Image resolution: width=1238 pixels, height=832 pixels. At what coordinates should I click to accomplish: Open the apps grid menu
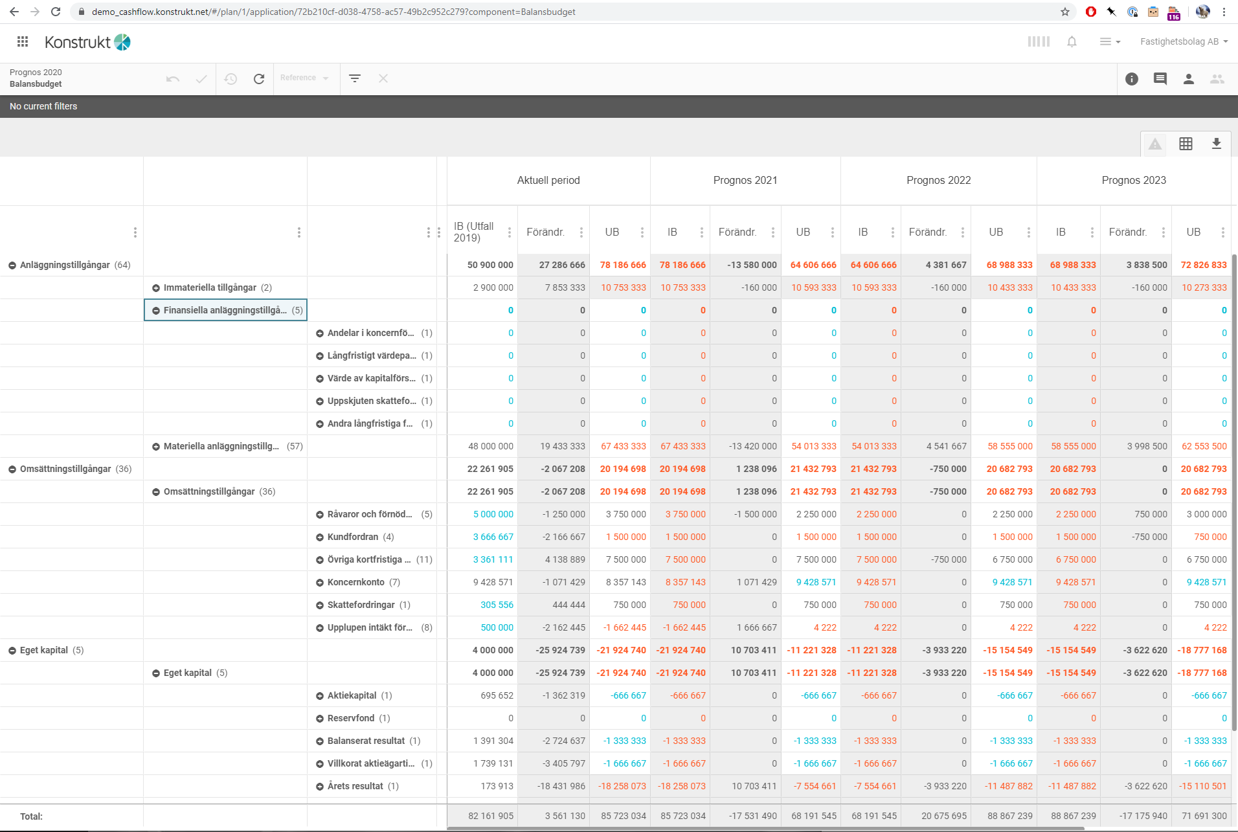pyautogui.click(x=23, y=41)
